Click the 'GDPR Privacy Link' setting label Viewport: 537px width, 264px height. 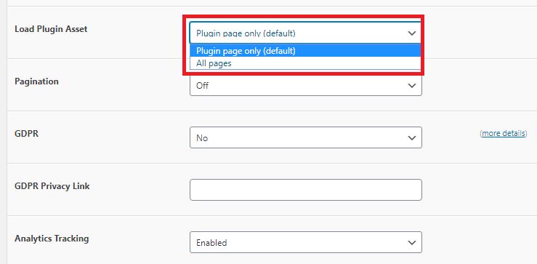click(52, 186)
